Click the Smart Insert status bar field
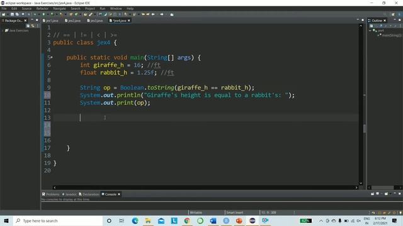This screenshot has height=226, width=403. (235, 212)
